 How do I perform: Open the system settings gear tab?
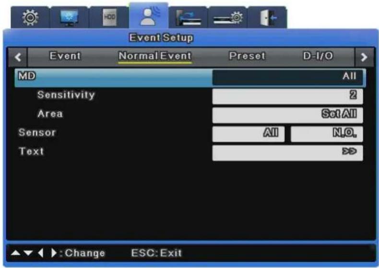click(30, 18)
